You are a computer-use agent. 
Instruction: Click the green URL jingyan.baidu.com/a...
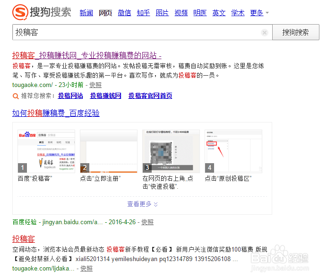[x=73, y=222]
